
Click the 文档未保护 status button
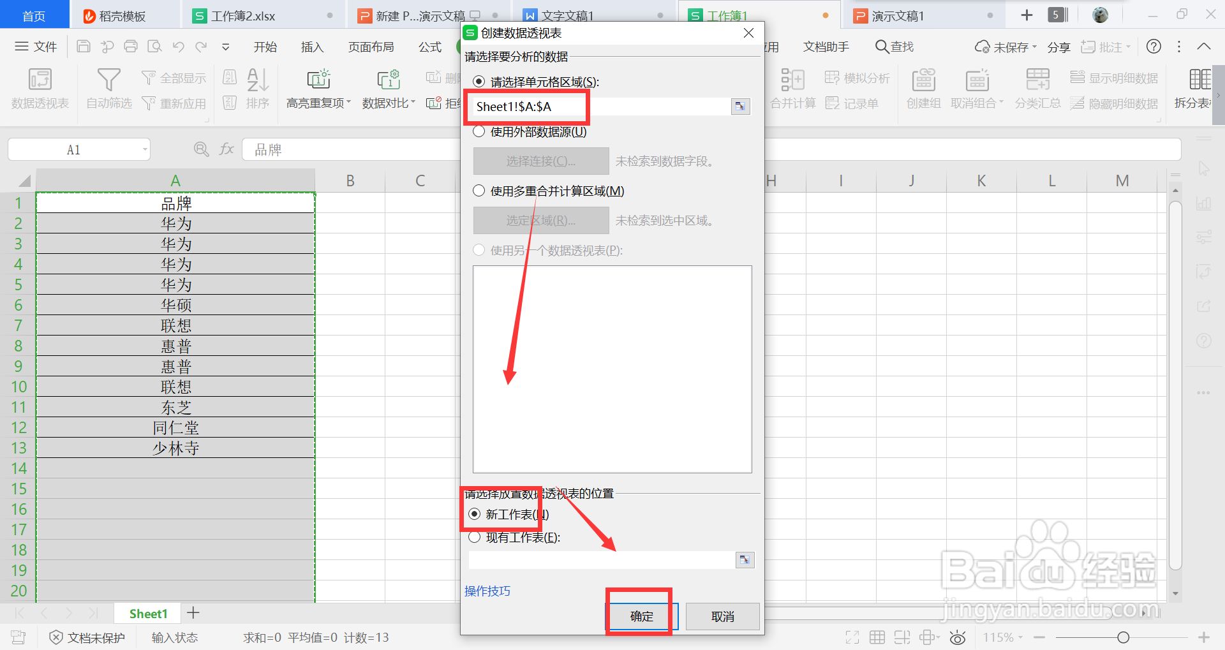coord(87,637)
